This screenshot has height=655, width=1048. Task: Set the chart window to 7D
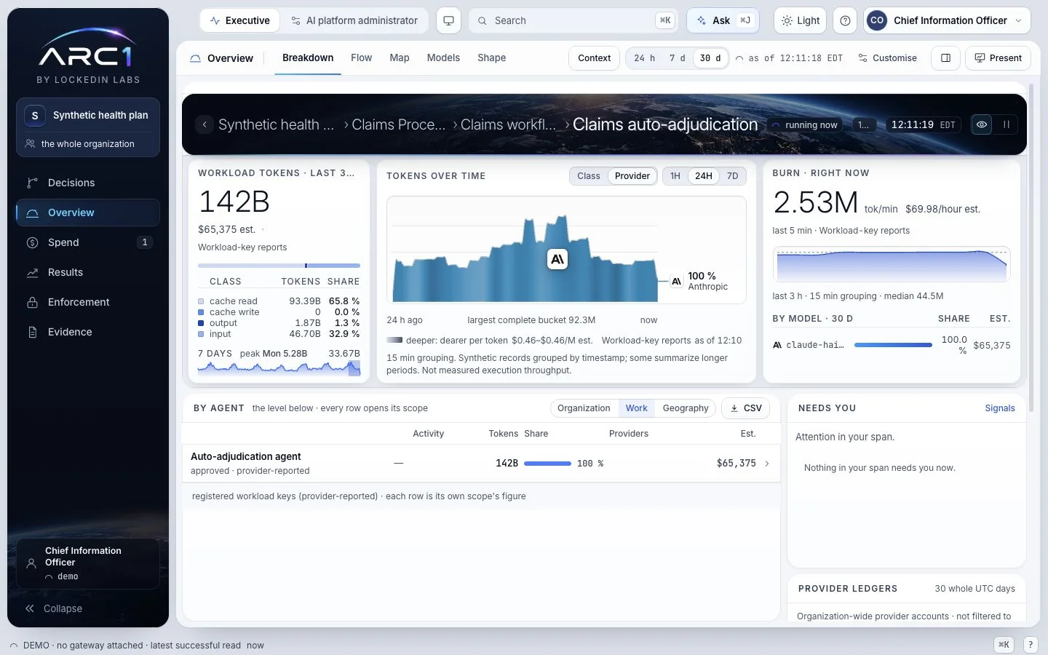[732, 176]
